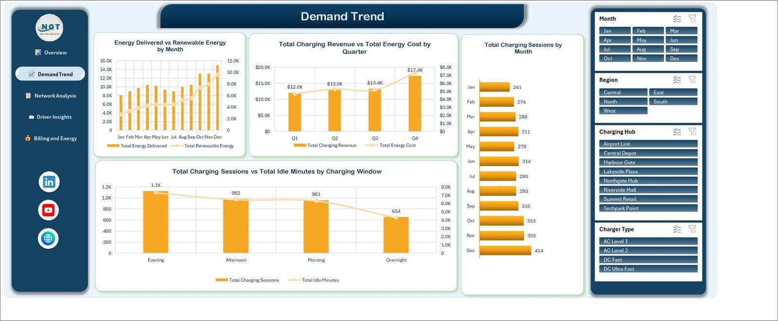This screenshot has height=321, width=778.
Task: Toggle multi-select on the Charger Type slicer
Action: tap(677, 229)
